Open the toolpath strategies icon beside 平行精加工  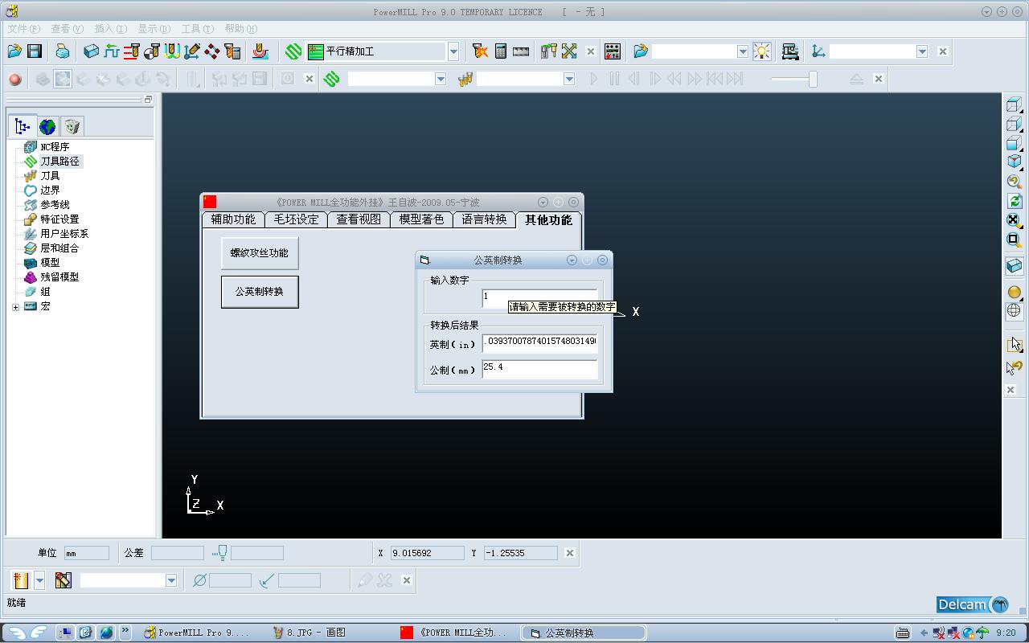pos(293,51)
